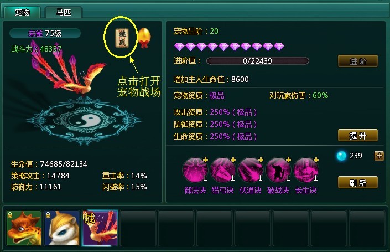The width and height of the screenshot is (390, 252).
Task: Select the 伏道诀 skill icon
Action: pos(250,169)
